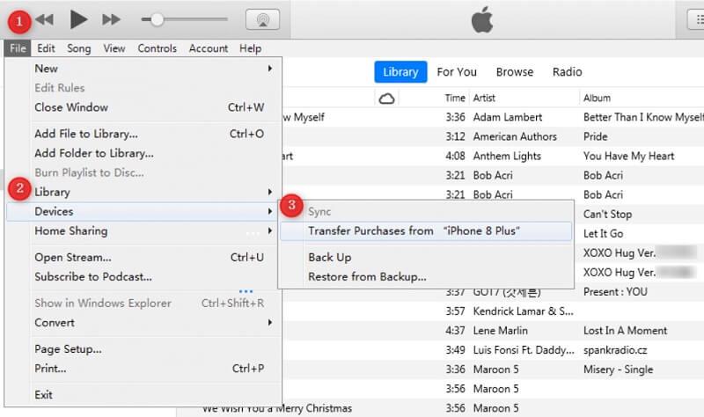Select Add Folder to Library…

pyautogui.click(x=143, y=153)
